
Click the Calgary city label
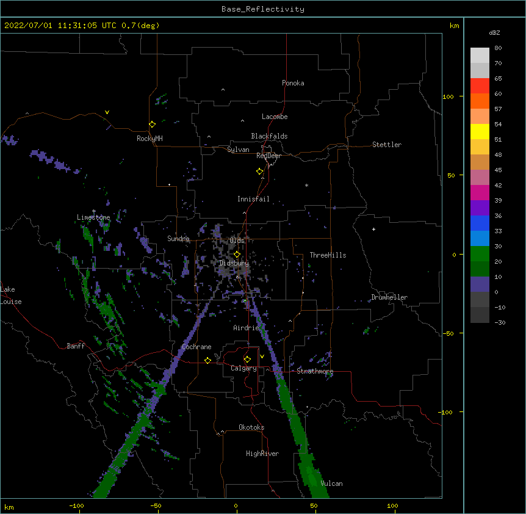click(243, 368)
